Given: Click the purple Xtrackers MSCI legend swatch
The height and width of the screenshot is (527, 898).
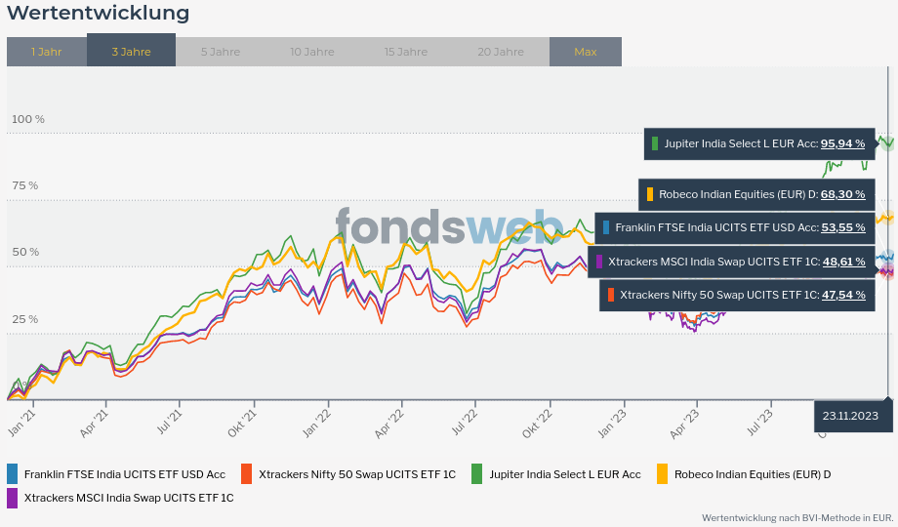Looking at the screenshot, I should 13,498.
